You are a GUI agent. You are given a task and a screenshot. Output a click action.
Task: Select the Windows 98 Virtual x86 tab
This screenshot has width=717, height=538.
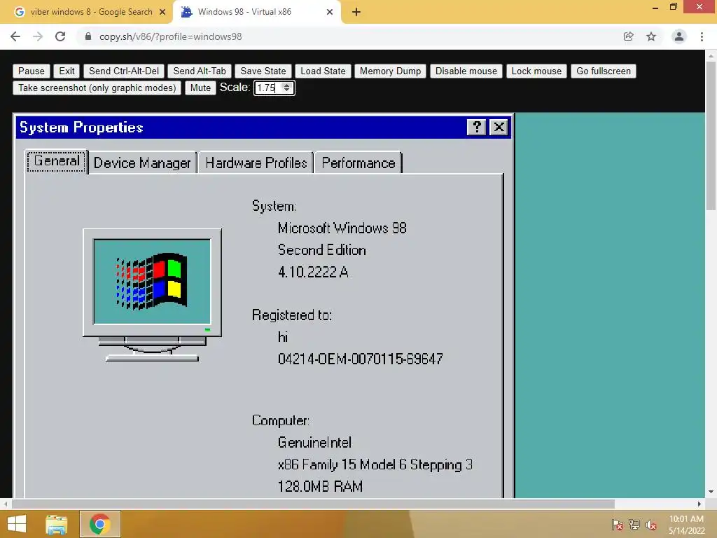pos(244,12)
